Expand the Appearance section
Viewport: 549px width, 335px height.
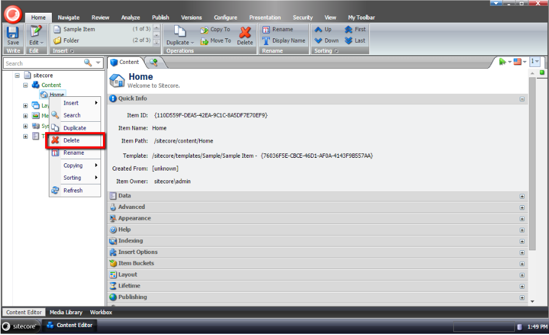(x=522, y=219)
